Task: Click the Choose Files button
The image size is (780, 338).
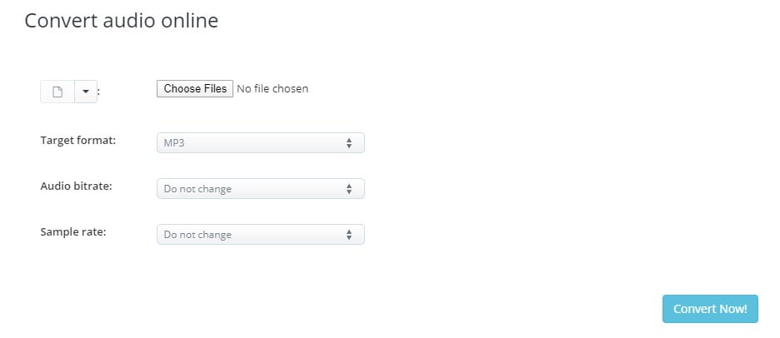Action: [195, 88]
